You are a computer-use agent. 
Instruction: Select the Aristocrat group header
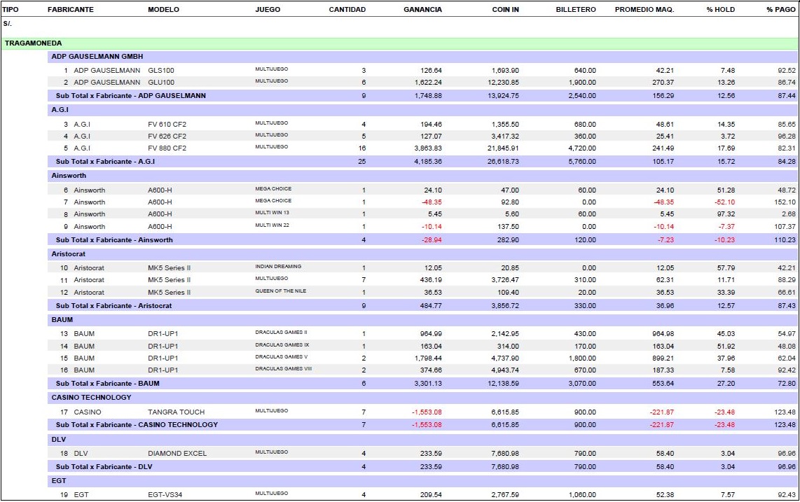[422, 254]
